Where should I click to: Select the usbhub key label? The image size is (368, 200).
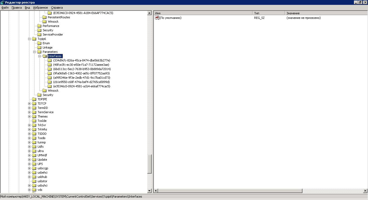[42, 177]
